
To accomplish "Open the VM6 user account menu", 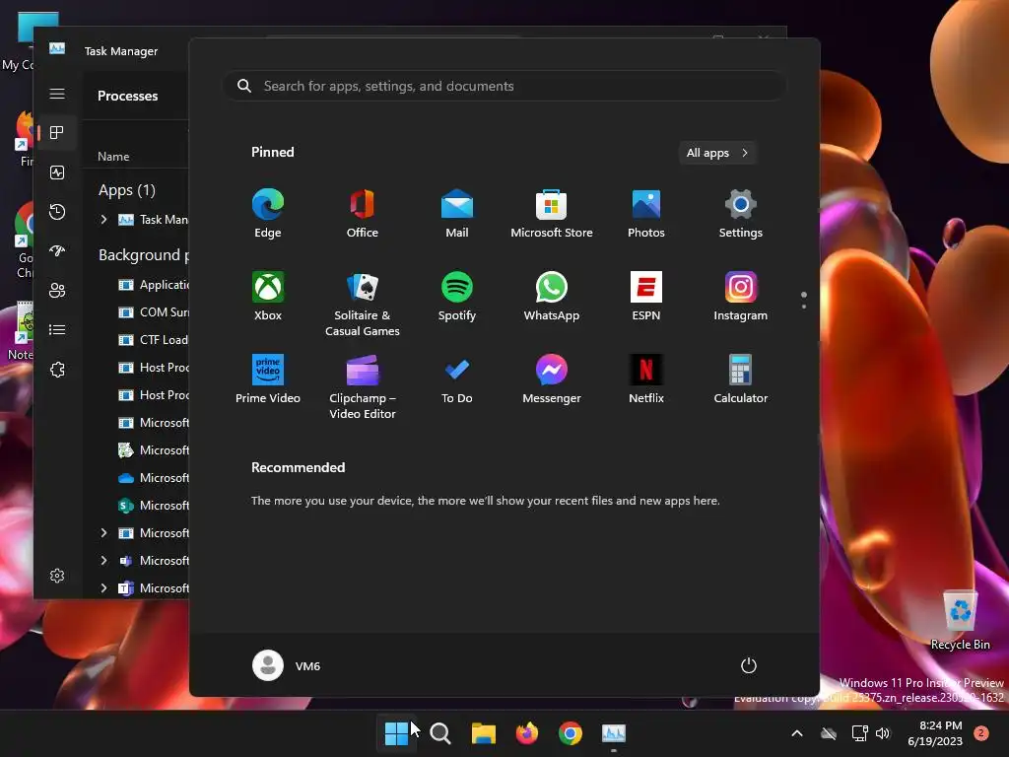I will pyautogui.click(x=287, y=665).
